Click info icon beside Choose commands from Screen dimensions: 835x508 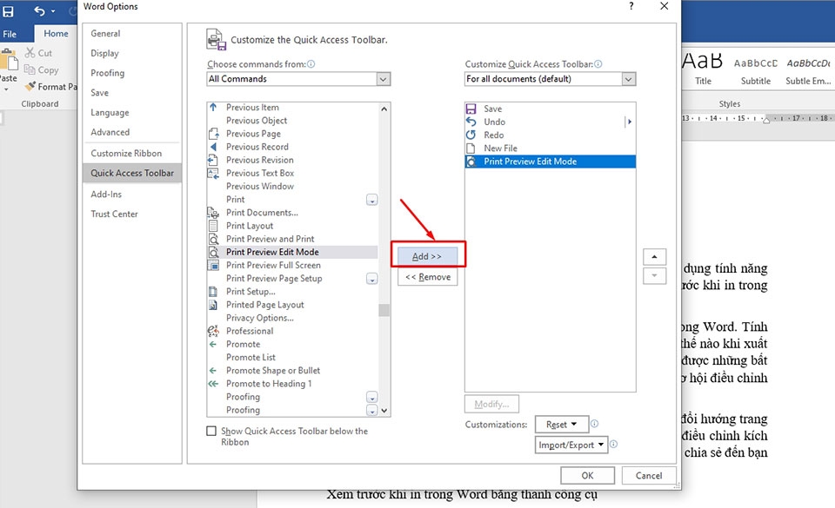pos(311,63)
